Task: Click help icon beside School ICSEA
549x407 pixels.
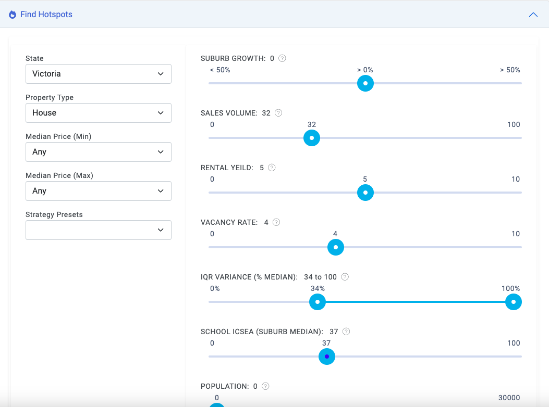Action: click(346, 332)
